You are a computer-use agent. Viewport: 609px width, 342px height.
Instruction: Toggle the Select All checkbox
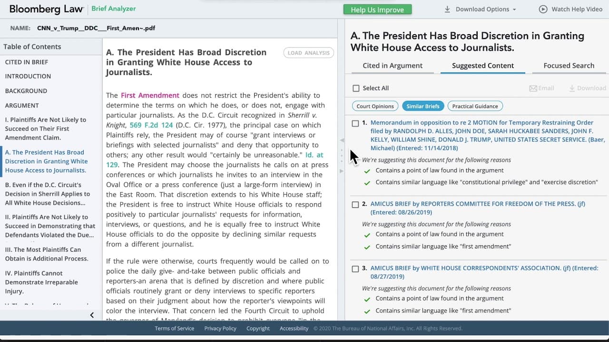[x=356, y=88]
